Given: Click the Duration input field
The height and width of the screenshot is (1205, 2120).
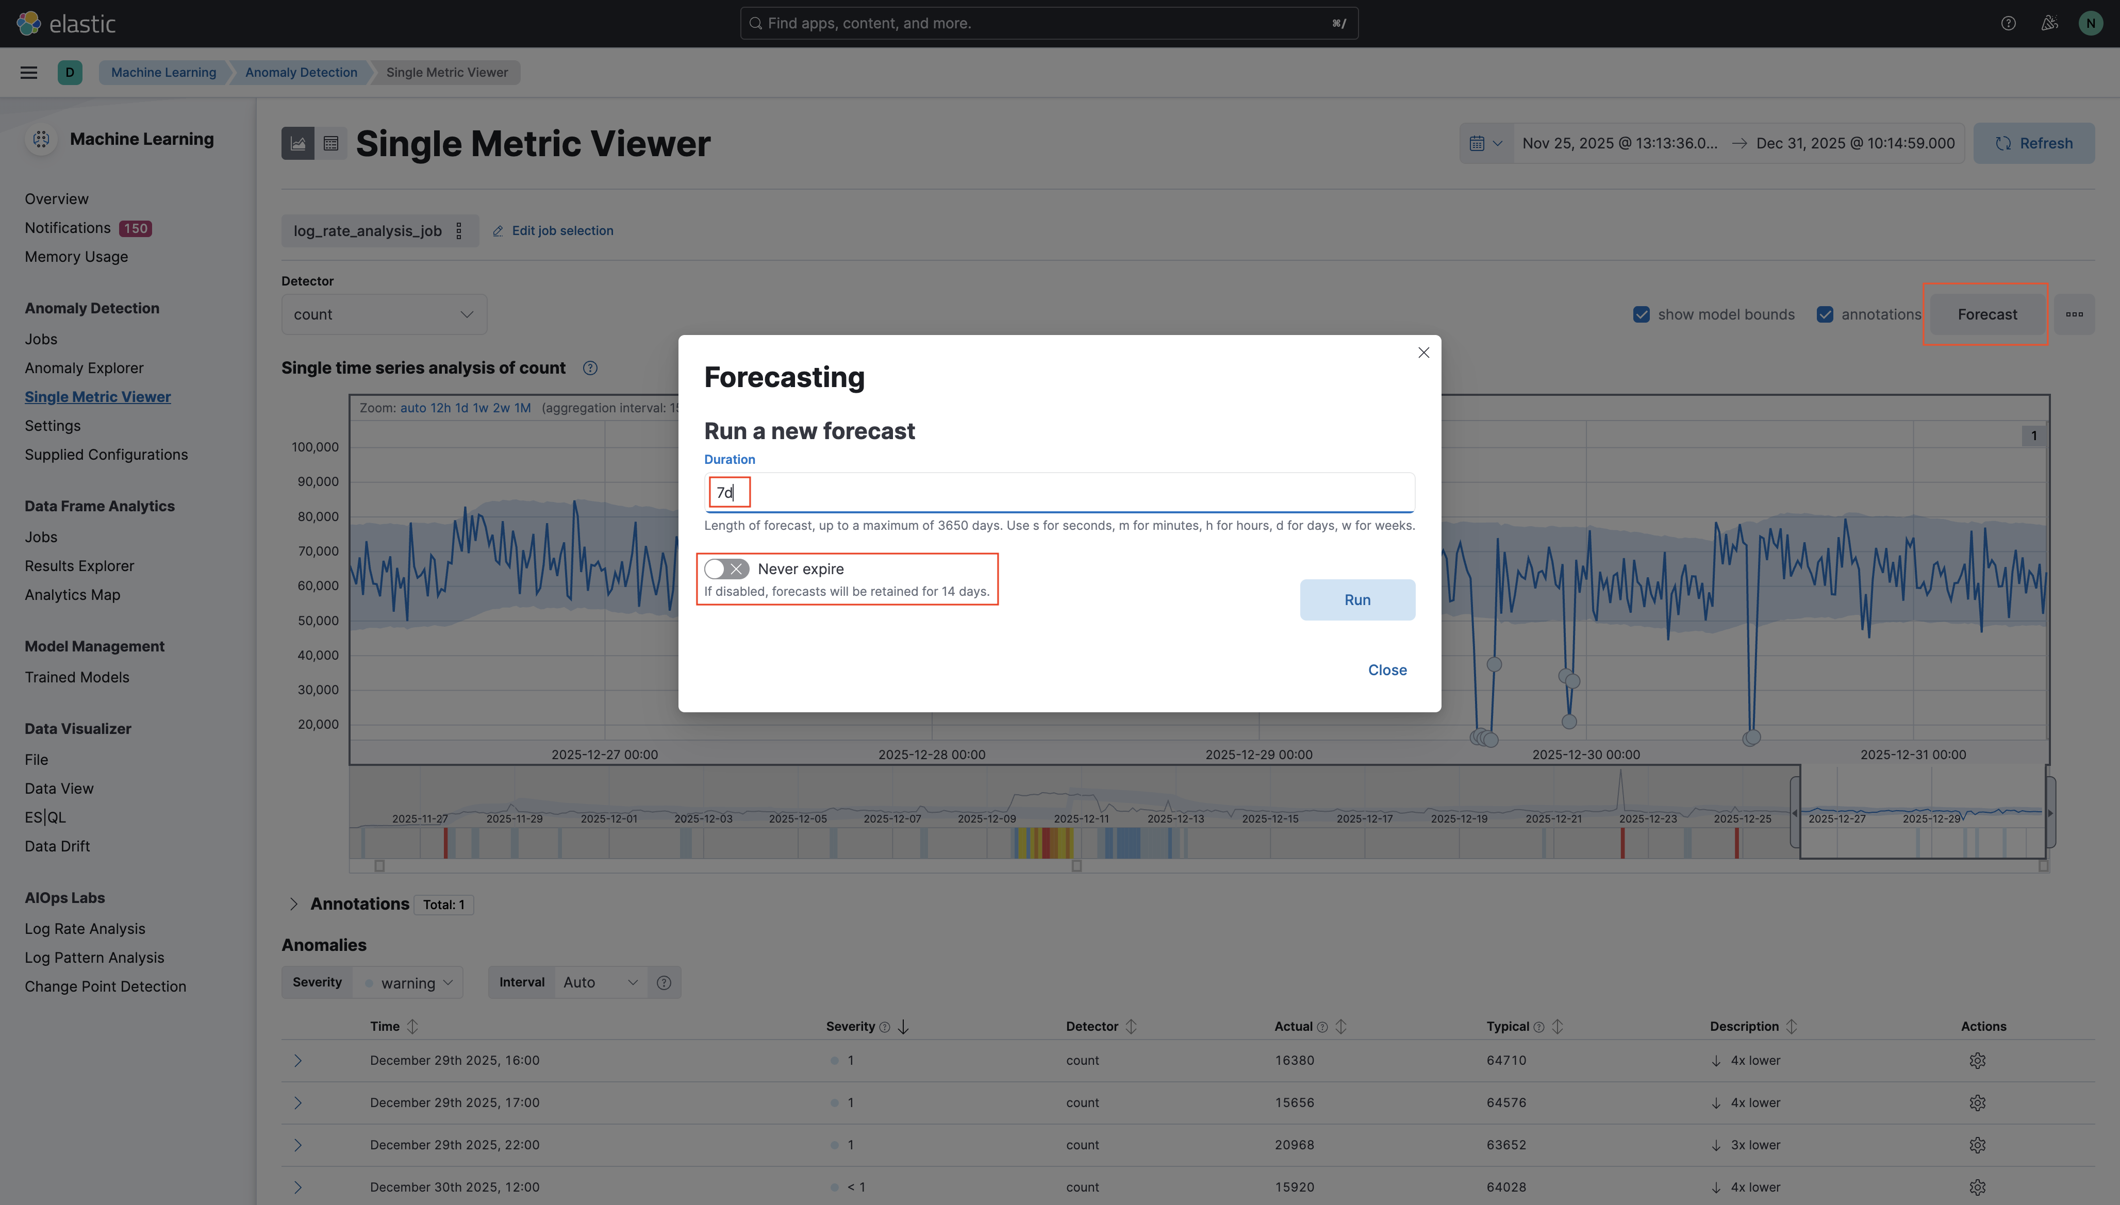Looking at the screenshot, I should point(1059,492).
